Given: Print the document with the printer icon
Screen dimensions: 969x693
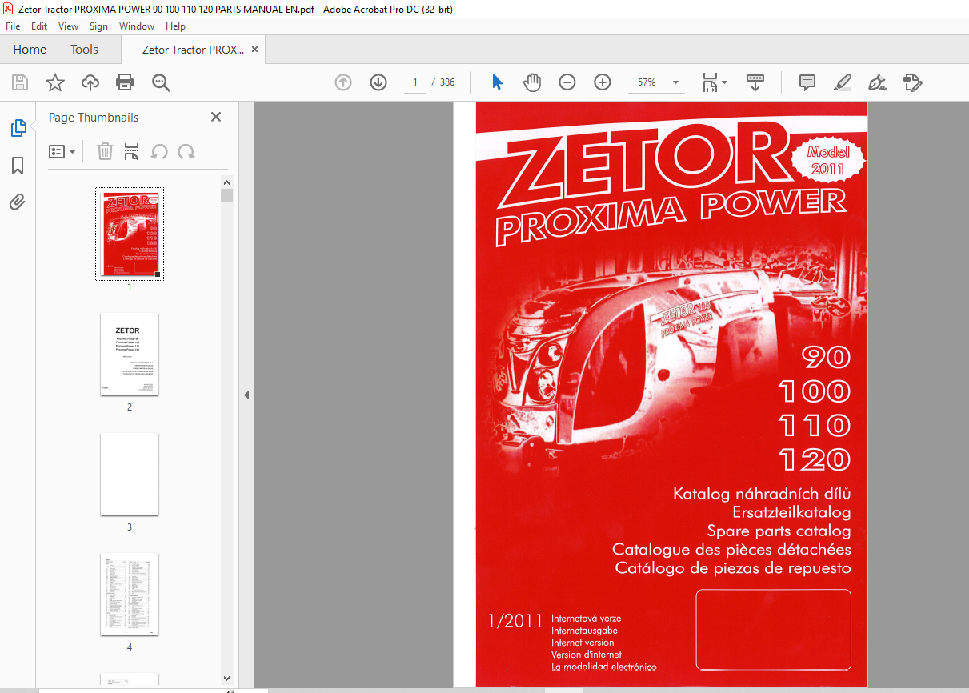Looking at the screenshot, I should click(125, 82).
